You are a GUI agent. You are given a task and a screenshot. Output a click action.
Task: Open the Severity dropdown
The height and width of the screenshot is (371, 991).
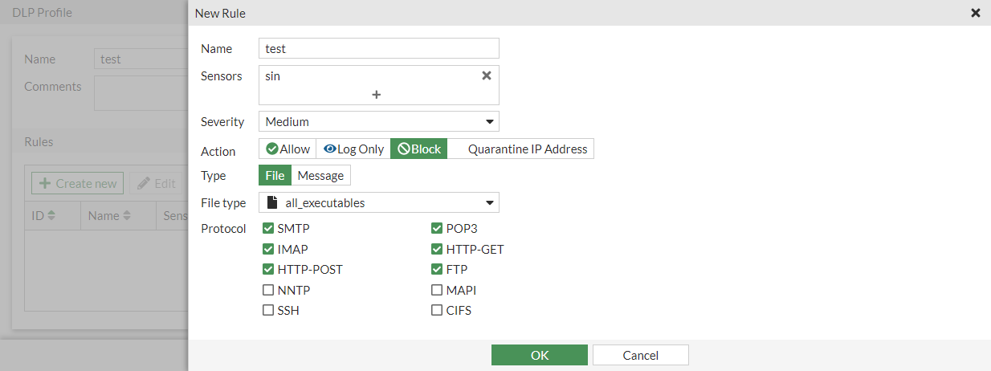coord(378,122)
